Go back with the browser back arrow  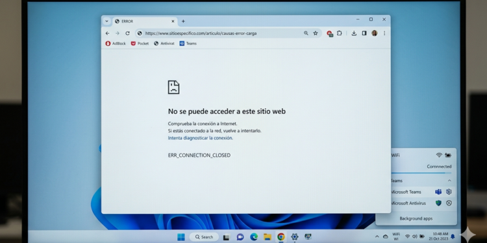coord(107,33)
